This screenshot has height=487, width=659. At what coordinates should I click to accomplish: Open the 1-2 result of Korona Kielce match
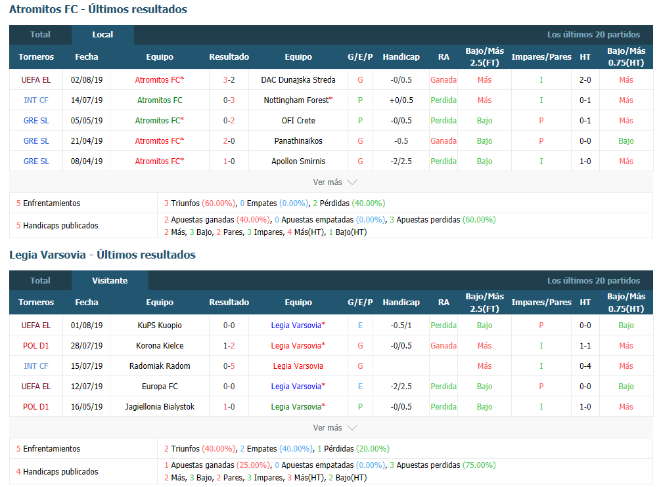point(229,346)
